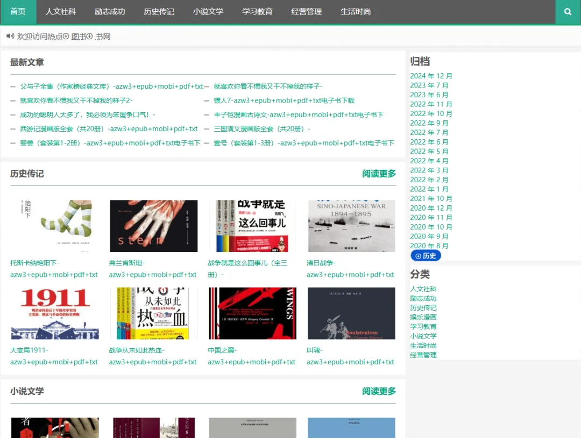Open Sino-Japanese War book cover
581x438 pixels.
351,226
